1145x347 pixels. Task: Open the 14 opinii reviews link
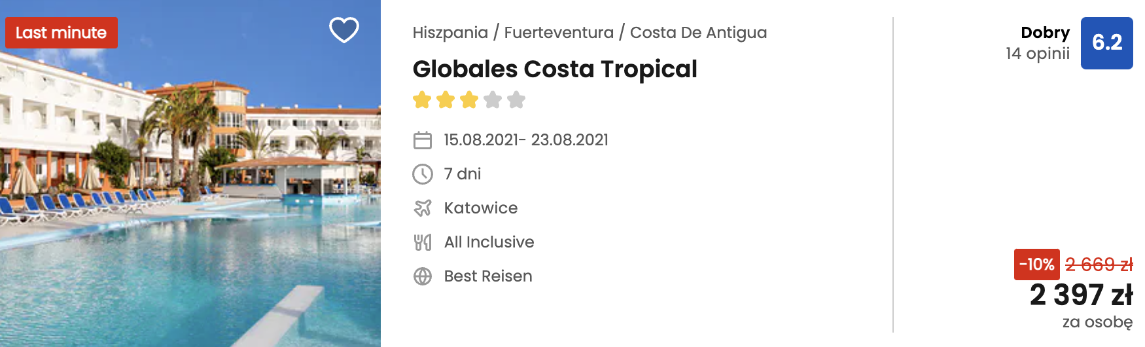click(1038, 54)
